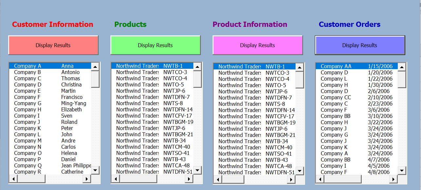Select the Company N Carlos row

tap(50, 147)
